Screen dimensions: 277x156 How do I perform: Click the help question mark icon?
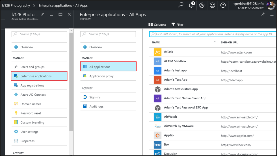pos(223,5)
